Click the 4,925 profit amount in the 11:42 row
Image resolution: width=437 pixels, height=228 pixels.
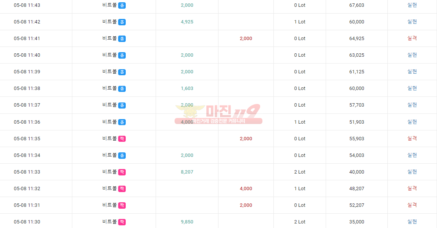[x=187, y=22]
